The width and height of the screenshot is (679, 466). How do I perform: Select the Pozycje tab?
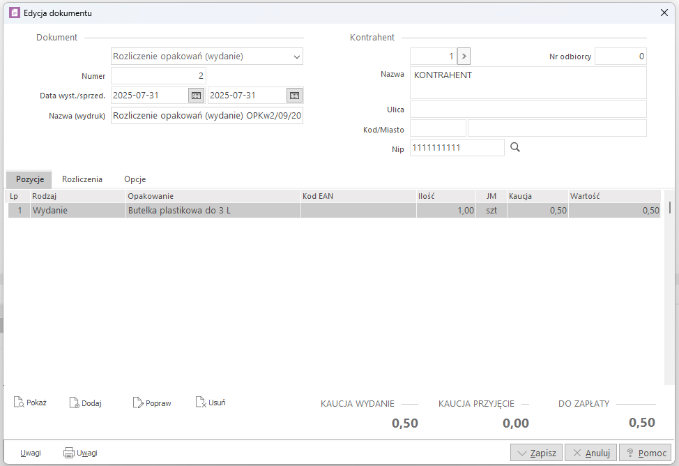[30, 179]
